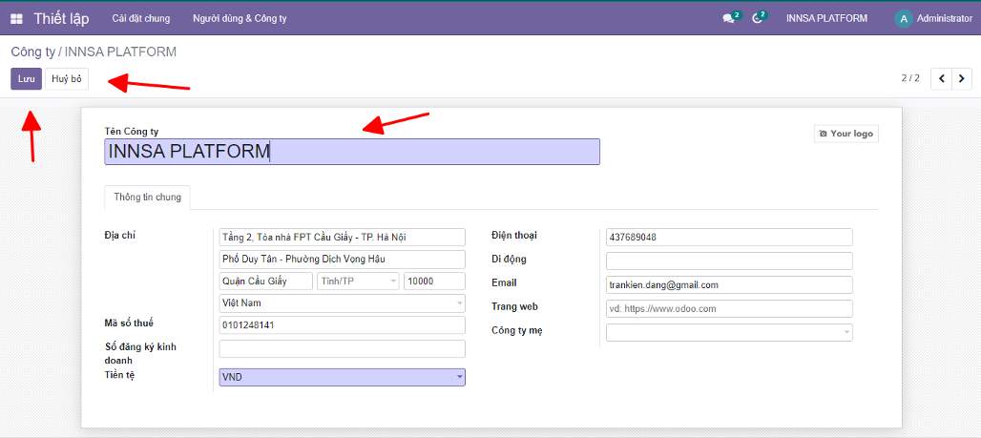
Task: Click the Tên Công ty name field
Action: (351, 152)
